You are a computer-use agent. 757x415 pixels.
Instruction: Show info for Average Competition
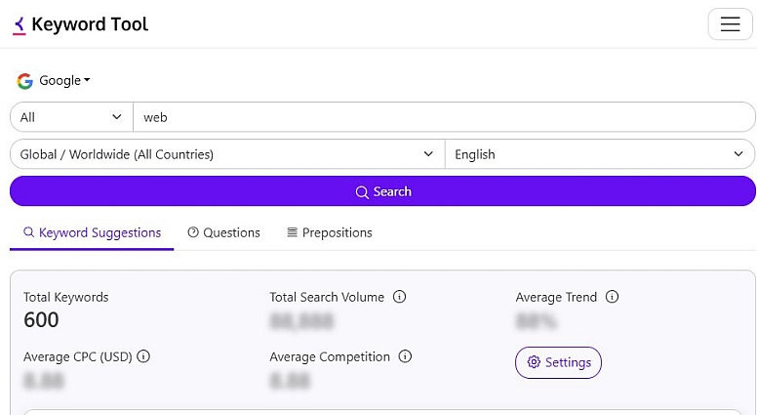(405, 356)
